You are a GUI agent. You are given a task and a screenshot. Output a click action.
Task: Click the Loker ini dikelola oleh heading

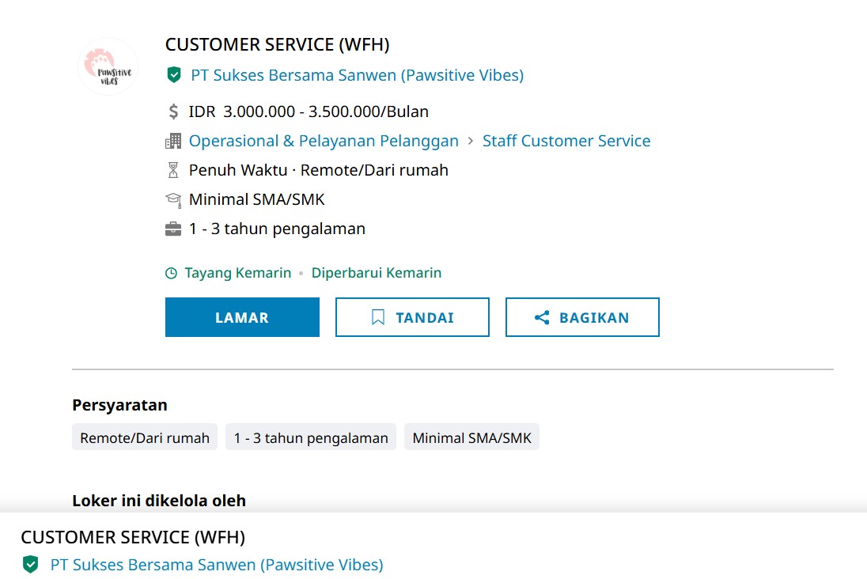click(x=159, y=501)
